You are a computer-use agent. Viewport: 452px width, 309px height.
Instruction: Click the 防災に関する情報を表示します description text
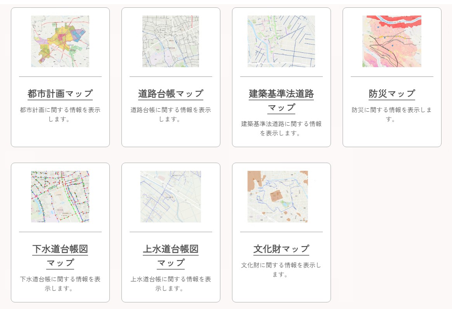tap(392, 115)
